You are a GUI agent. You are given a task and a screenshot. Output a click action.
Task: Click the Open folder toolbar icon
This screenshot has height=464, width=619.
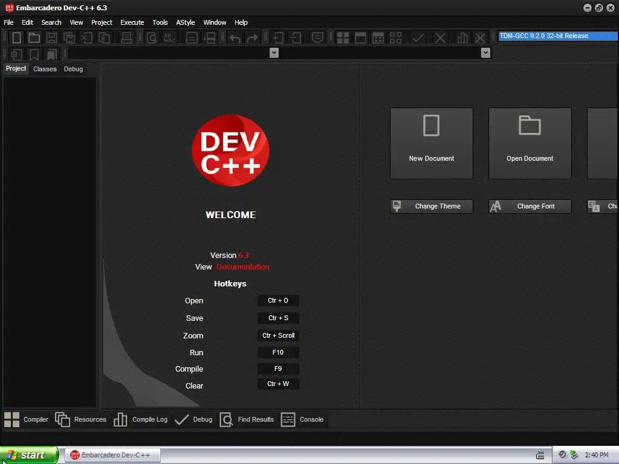click(x=34, y=38)
